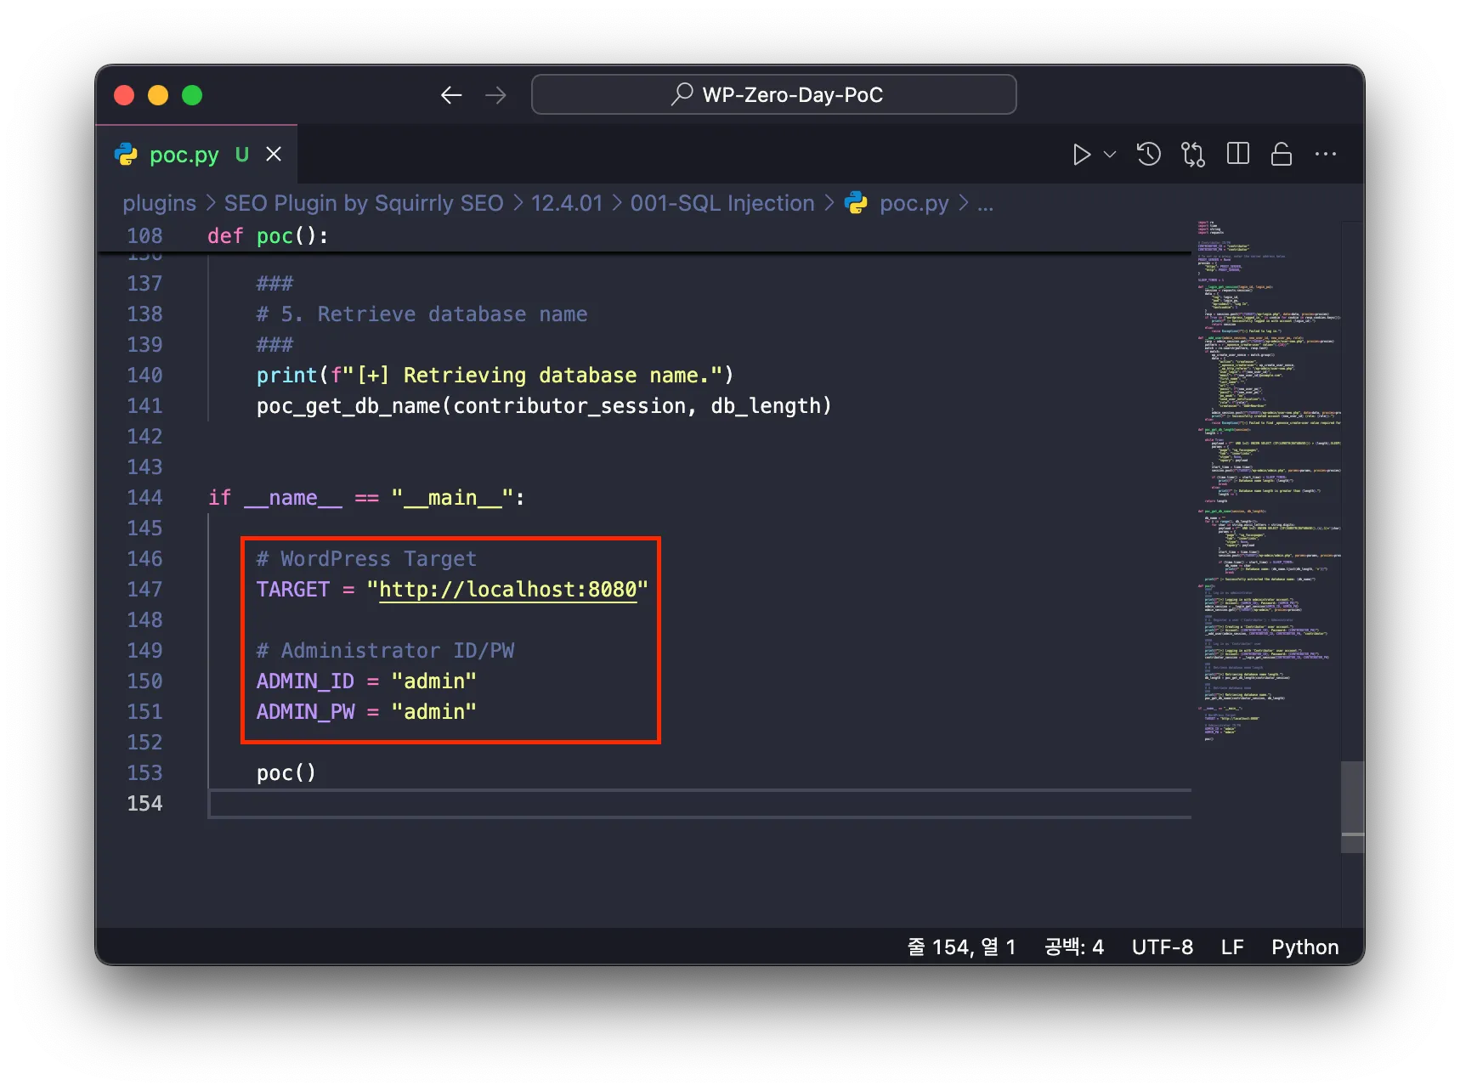This screenshot has width=1460, height=1091.
Task: Close the poc.py tab
Action: [274, 155]
